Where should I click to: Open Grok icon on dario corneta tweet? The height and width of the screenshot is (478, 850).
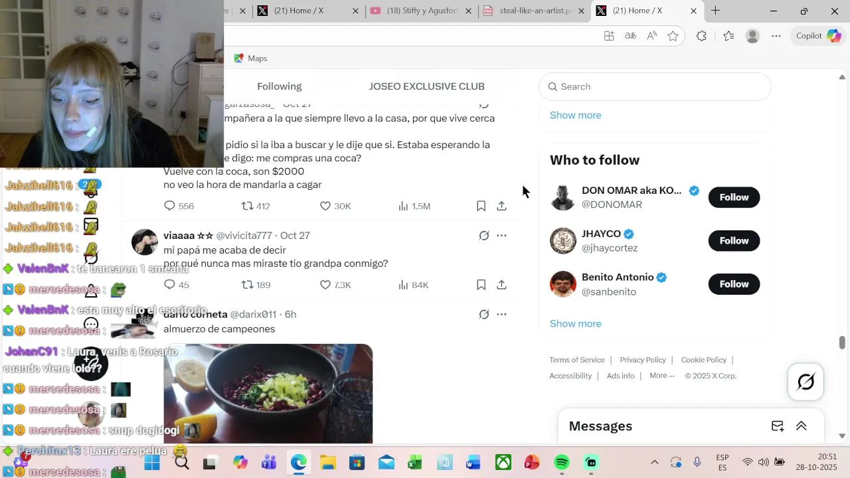(484, 314)
